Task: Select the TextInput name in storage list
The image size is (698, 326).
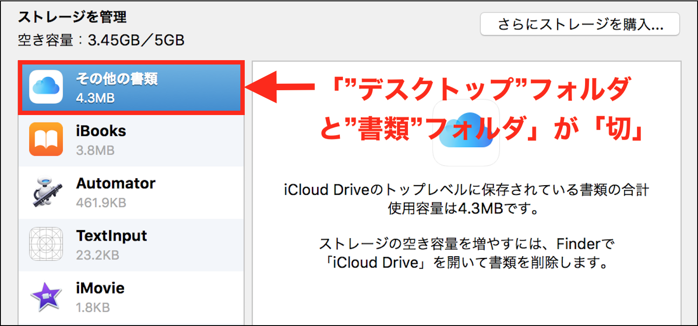Action: (x=111, y=236)
